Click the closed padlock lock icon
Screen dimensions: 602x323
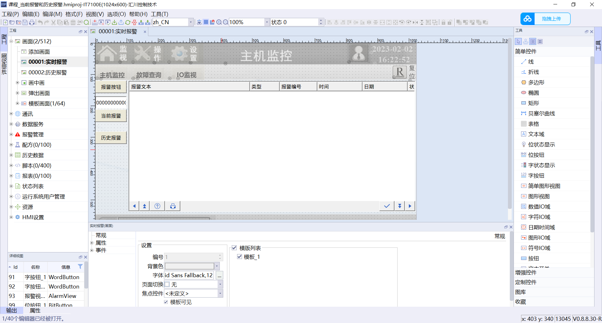(443, 22)
